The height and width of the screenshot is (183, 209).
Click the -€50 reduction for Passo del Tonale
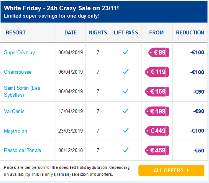(199, 151)
